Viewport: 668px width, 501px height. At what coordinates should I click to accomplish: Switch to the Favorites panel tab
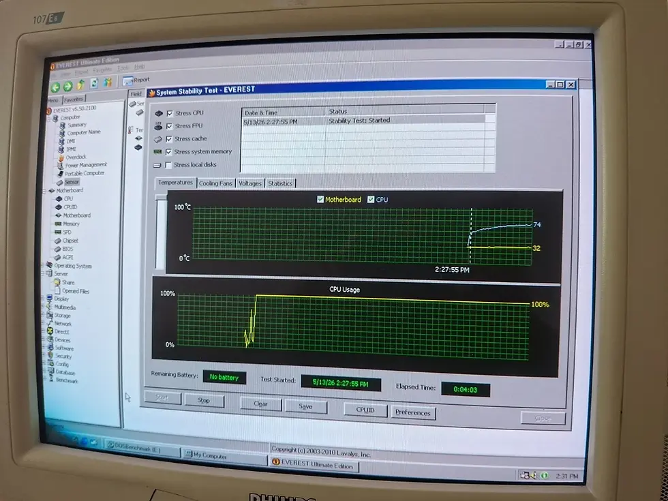click(x=74, y=100)
